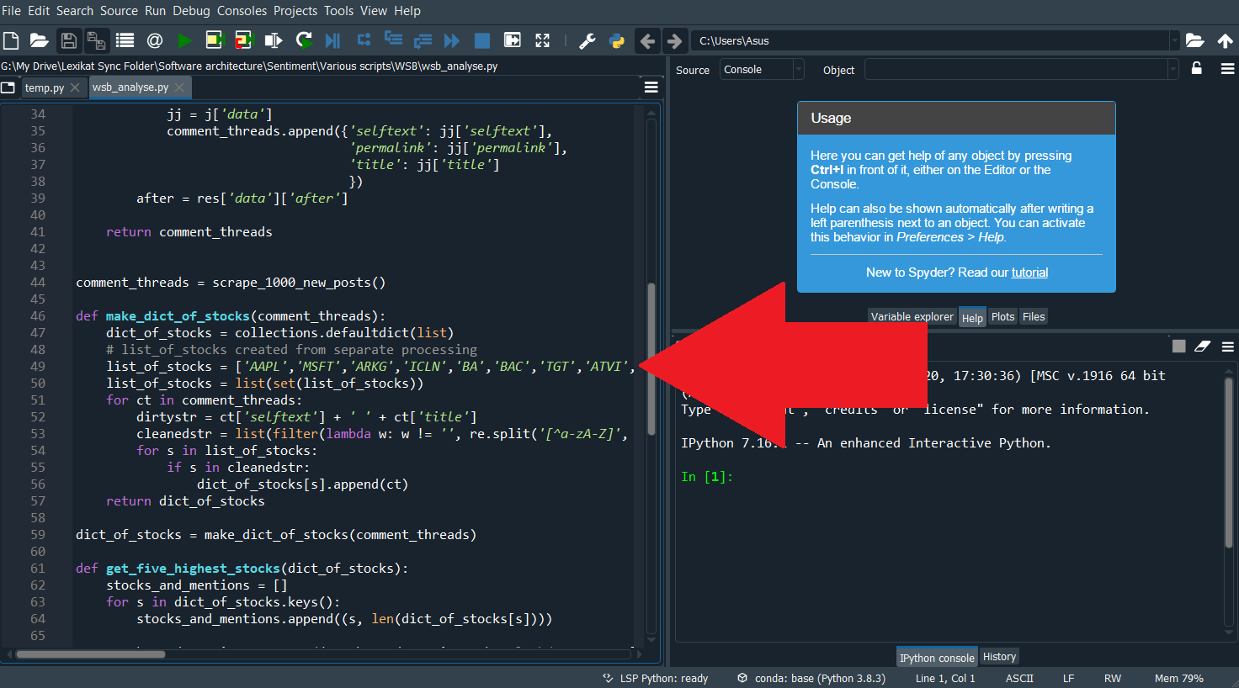This screenshot has width=1239, height=688.
Task: Select the IPython console tab
Action: tap(937, 658)
